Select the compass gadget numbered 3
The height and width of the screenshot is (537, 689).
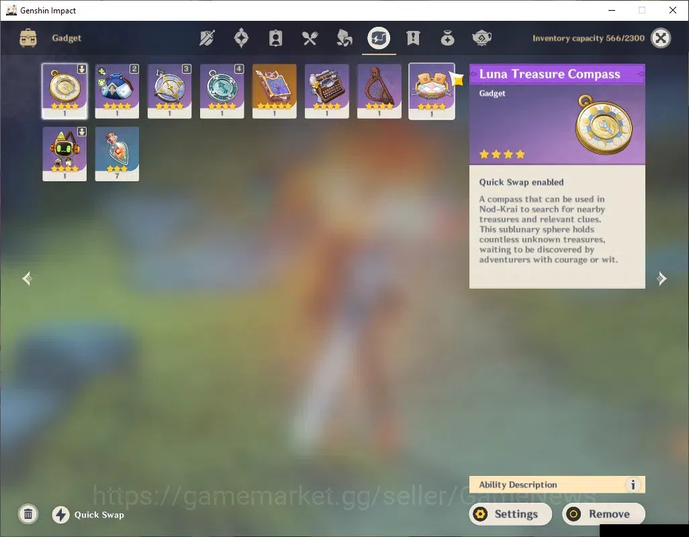(170, 91)
